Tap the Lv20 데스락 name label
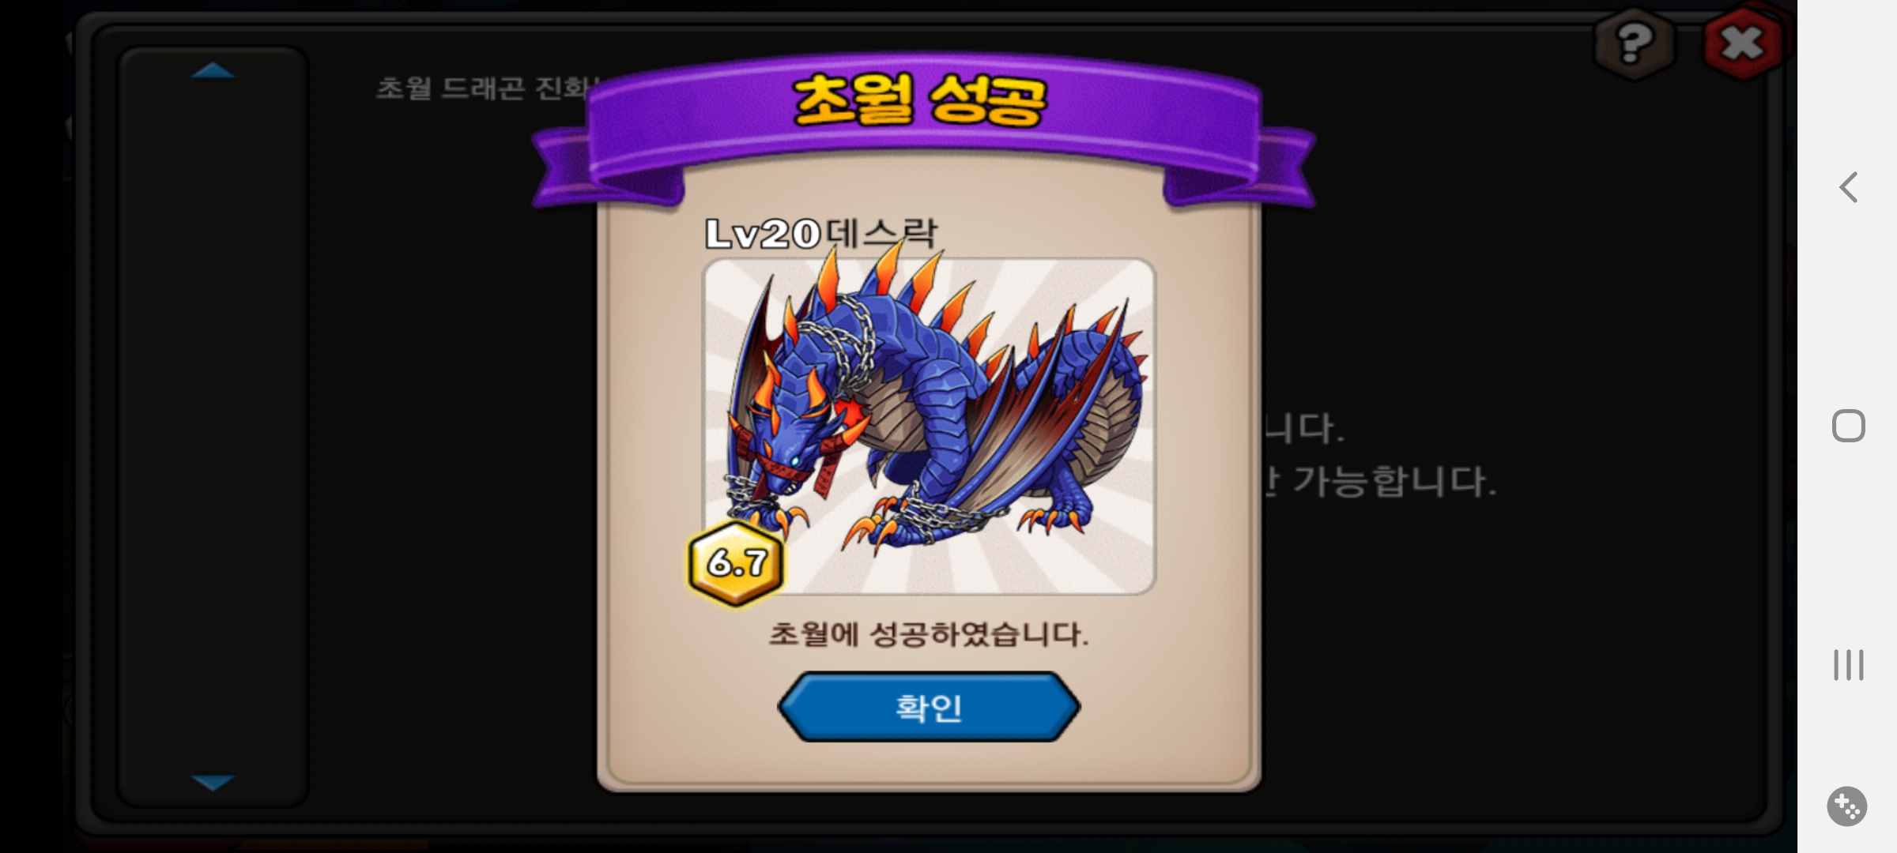 pos(821,234)
